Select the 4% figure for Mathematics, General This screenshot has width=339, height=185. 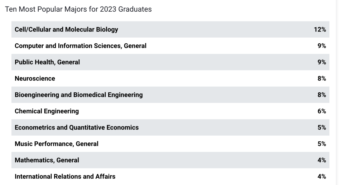point(322,160)
